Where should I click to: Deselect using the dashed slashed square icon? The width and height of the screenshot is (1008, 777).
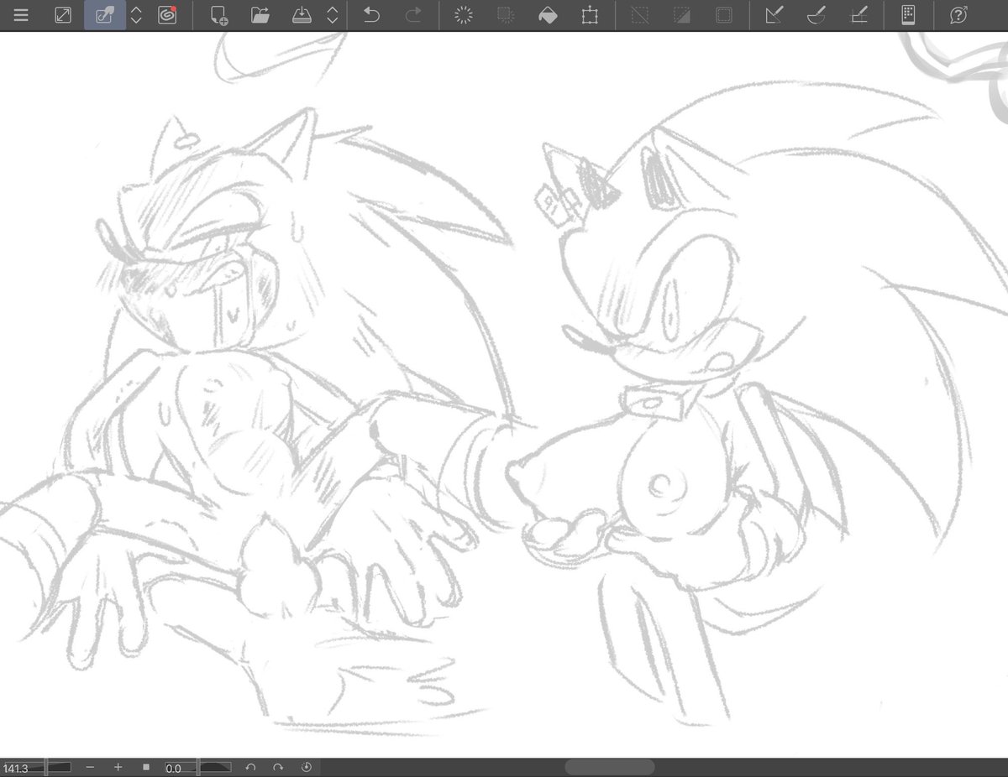tap(641, 15)
